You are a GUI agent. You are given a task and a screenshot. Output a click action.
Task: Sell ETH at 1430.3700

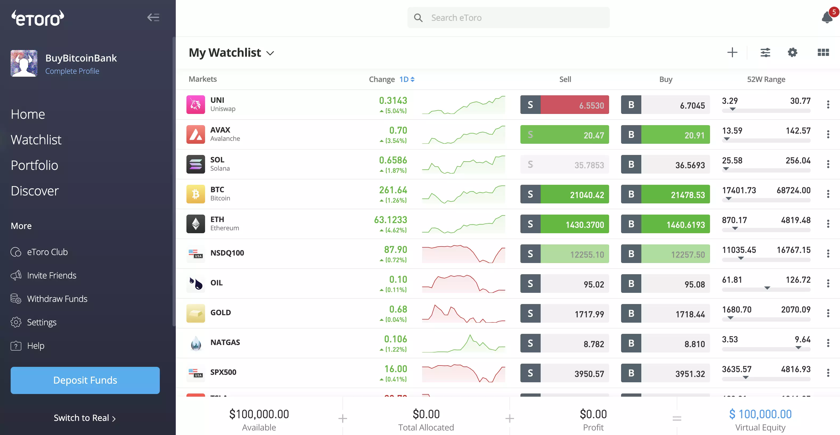tap(564, 224)
